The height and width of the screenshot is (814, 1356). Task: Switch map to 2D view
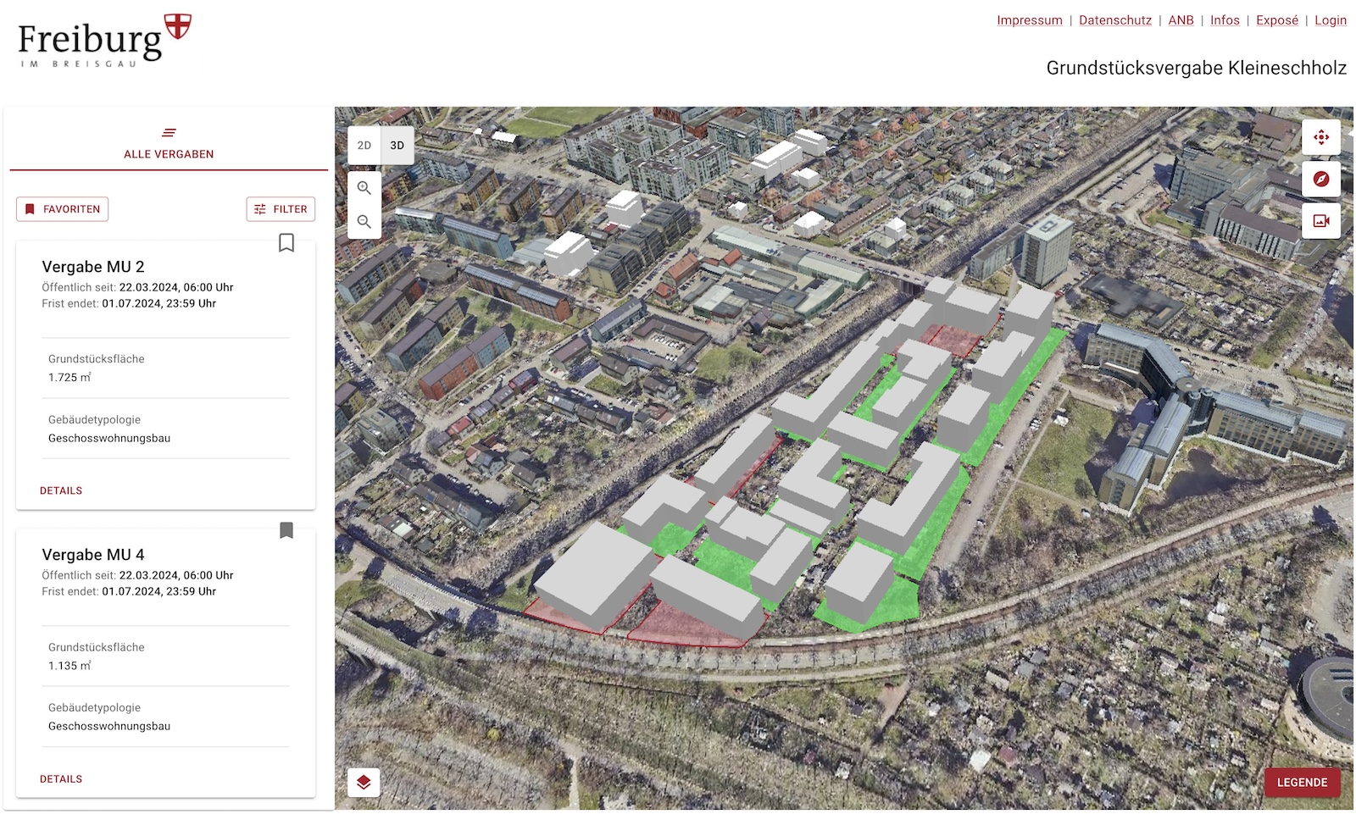tap(364, 146)
